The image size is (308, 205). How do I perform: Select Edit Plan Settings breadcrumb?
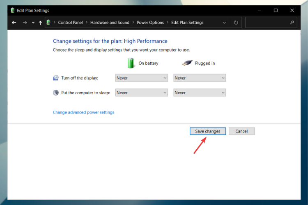click(x=187, y=23)
